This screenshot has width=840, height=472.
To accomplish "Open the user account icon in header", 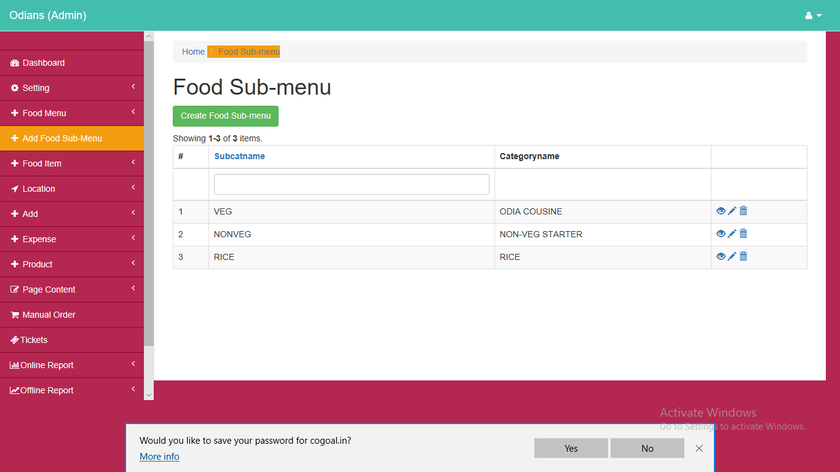I will [813, 15].
